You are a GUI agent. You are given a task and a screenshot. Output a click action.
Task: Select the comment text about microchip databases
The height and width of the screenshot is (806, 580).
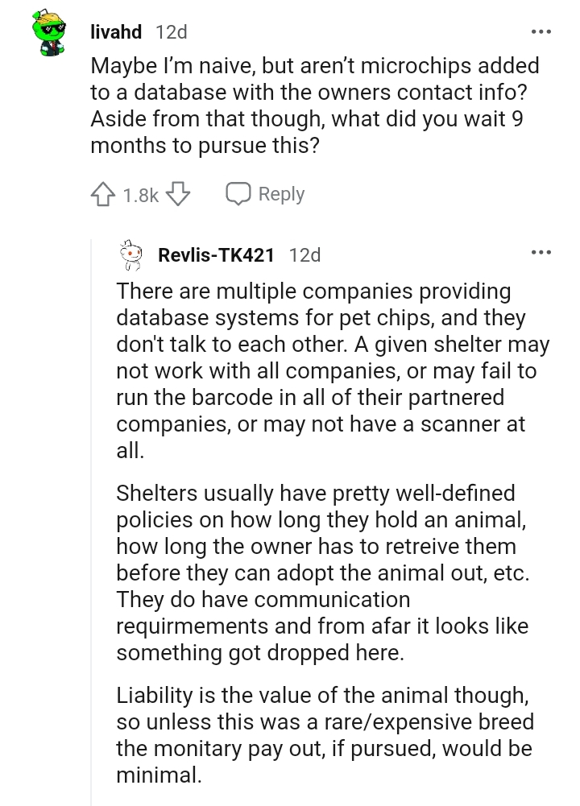coord(314,105)
